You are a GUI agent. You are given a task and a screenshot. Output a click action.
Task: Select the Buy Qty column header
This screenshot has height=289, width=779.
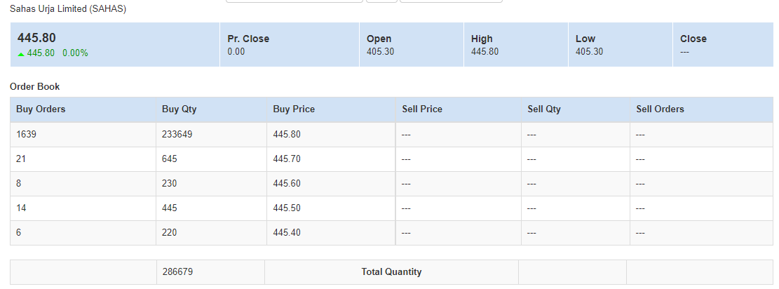click(x=179, y=109)
